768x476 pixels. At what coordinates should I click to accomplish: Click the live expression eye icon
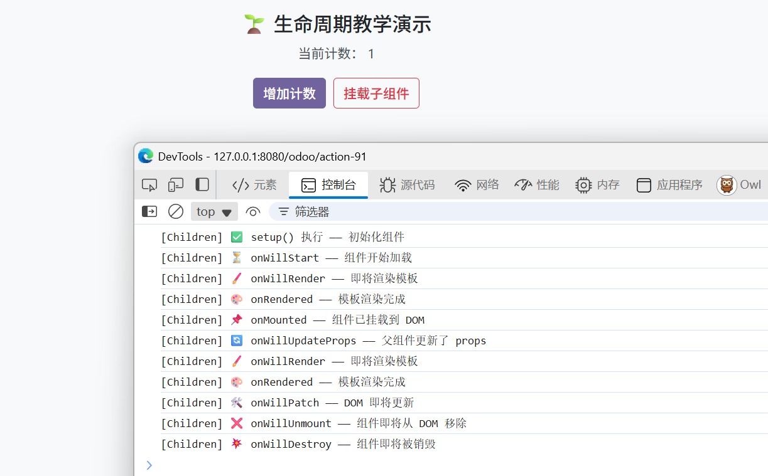click(x=252, y=211)
